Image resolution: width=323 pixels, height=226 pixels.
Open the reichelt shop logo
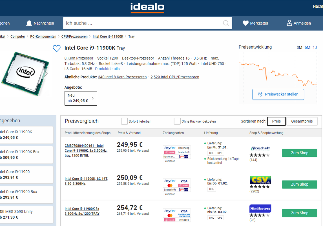[x=260, y=148]
